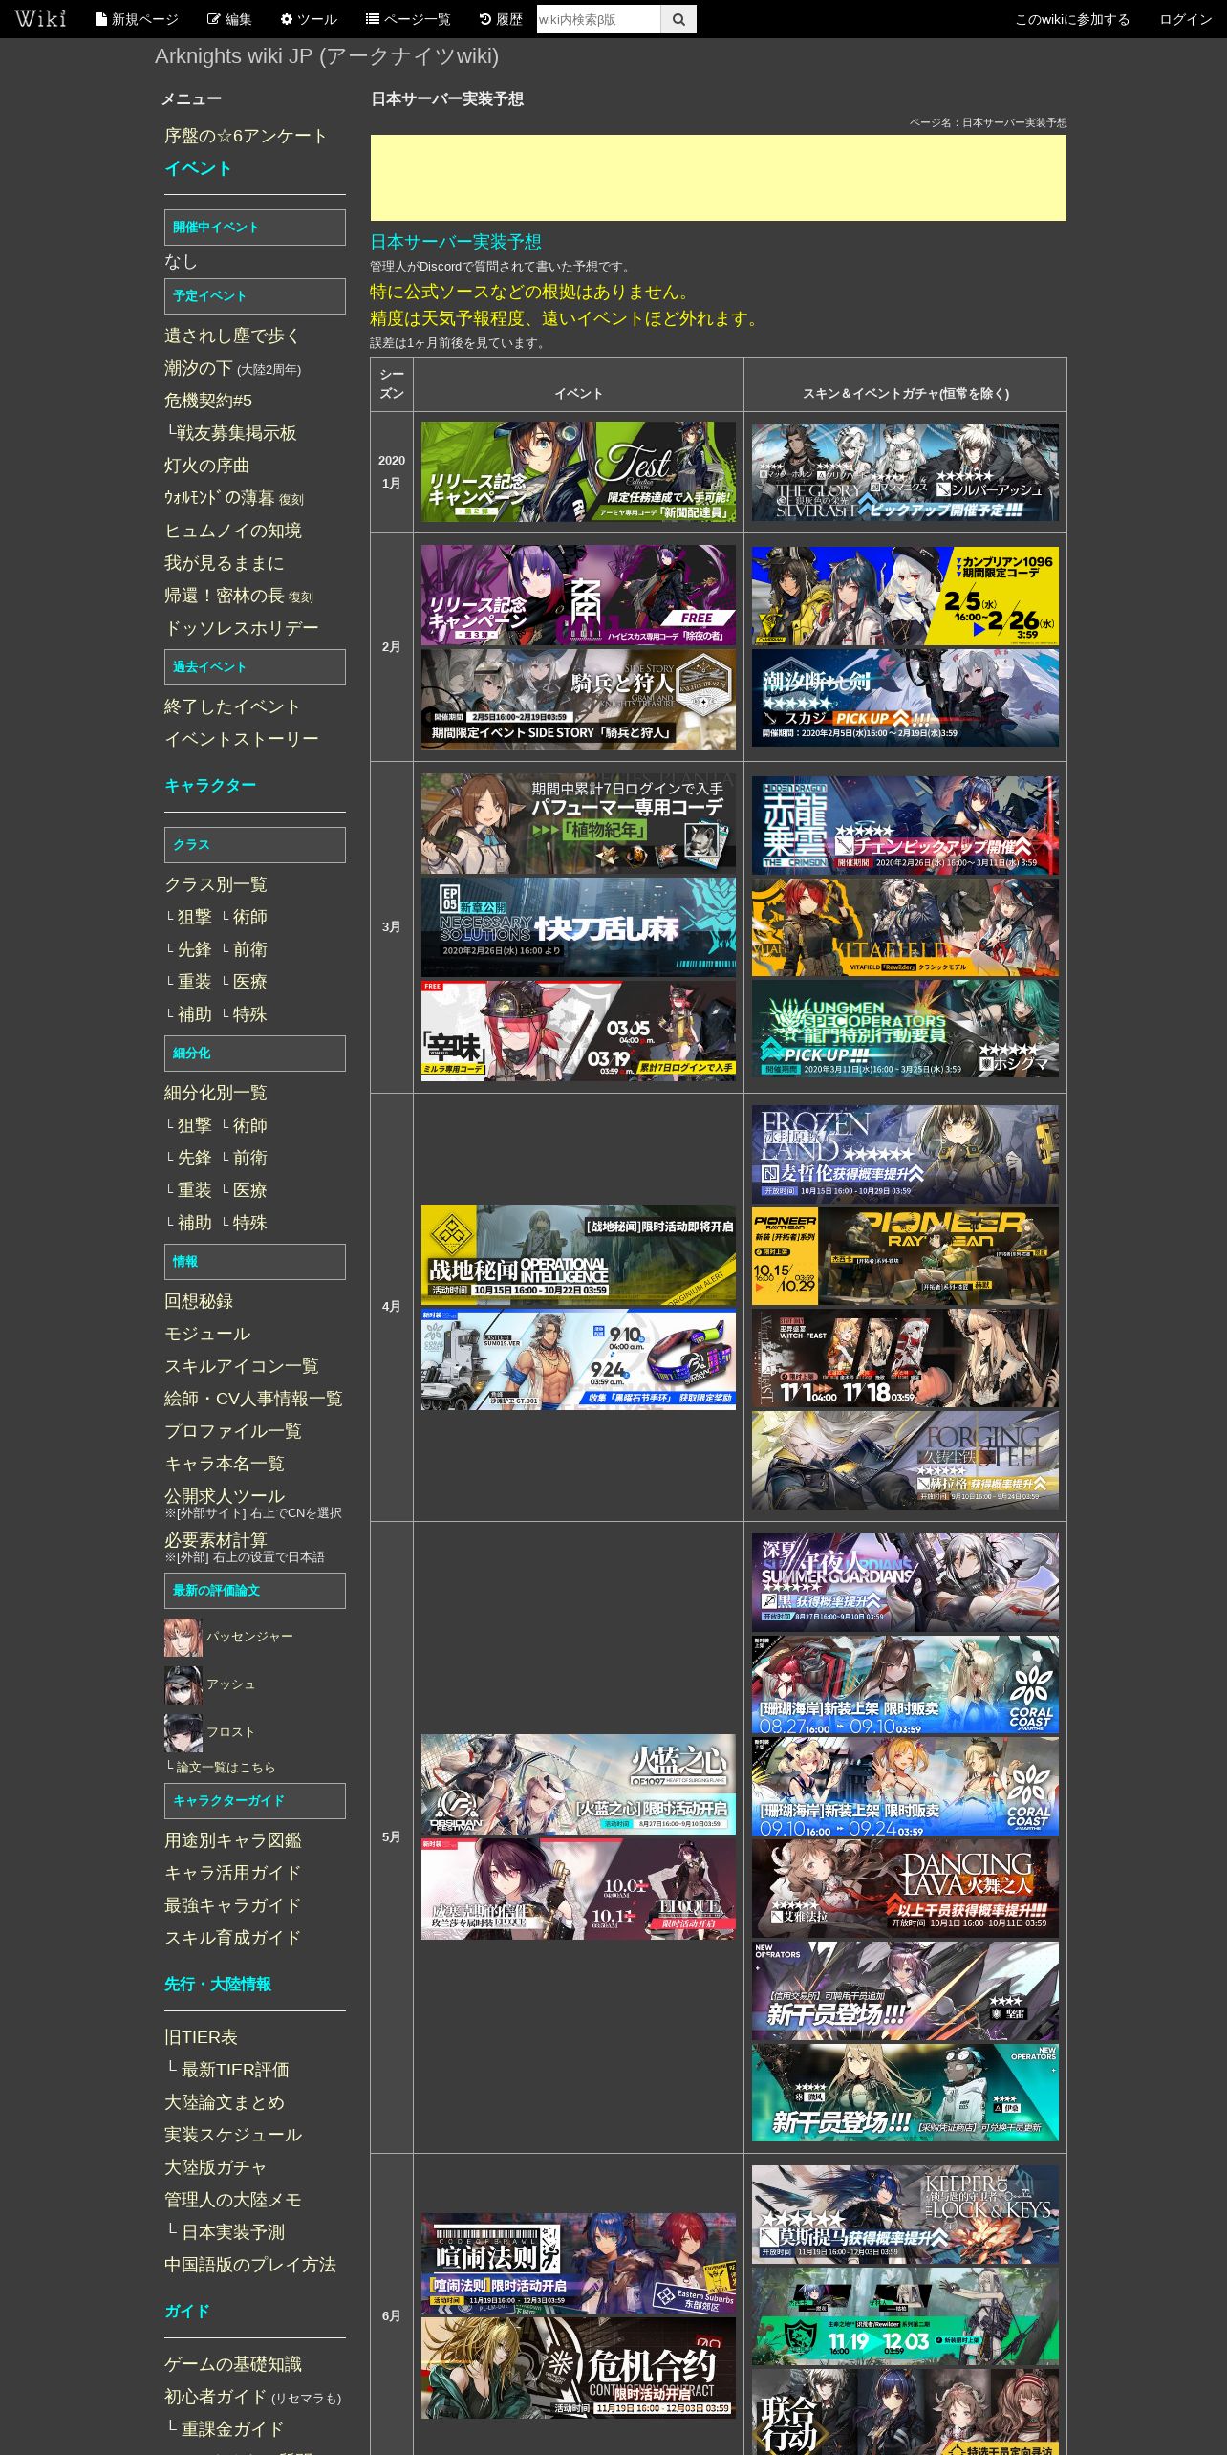Open the Arknights wiki JP site title
The height and width of the screenshot is (2455, 1227).
tap(327, 56)
